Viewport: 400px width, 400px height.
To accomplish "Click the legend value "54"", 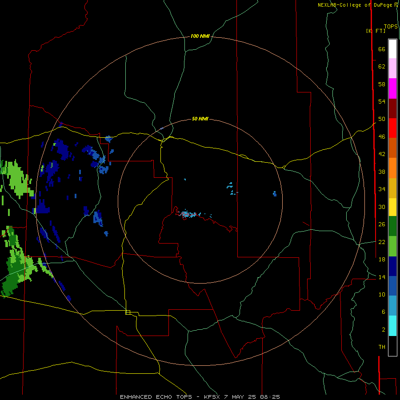I will 382,101.
